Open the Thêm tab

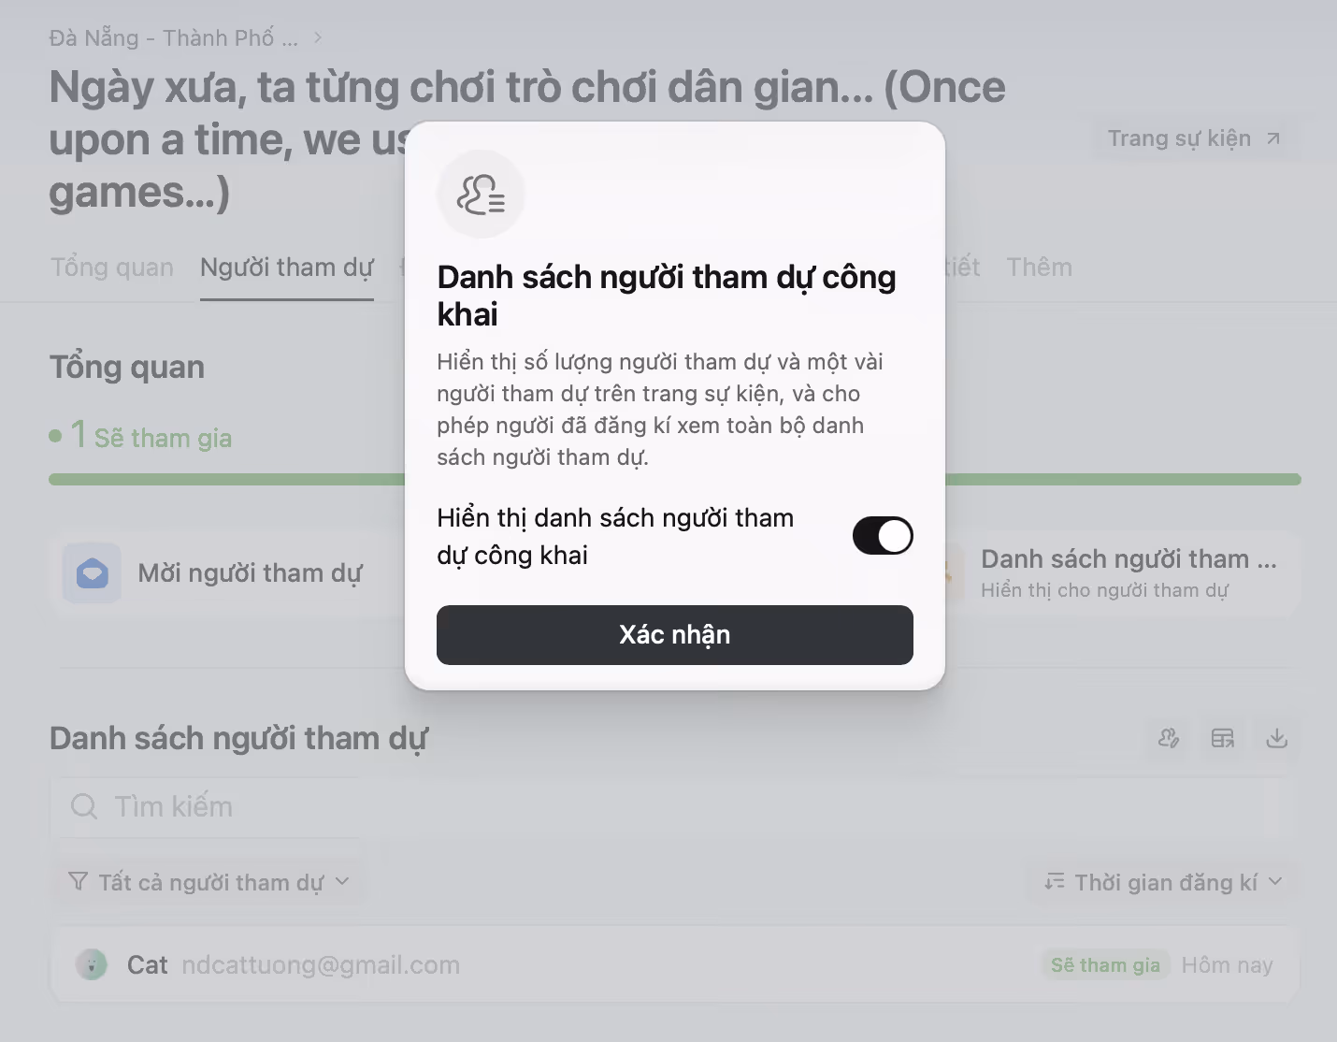coord(1039,268)
